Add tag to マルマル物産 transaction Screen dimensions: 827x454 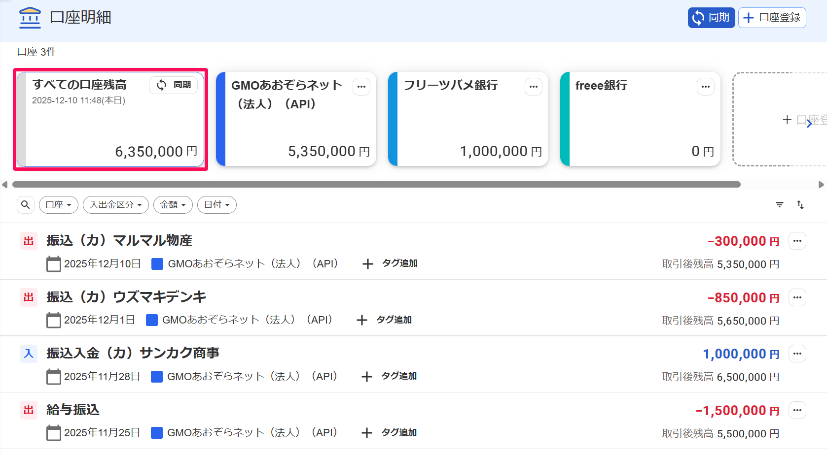pos(390,263)
